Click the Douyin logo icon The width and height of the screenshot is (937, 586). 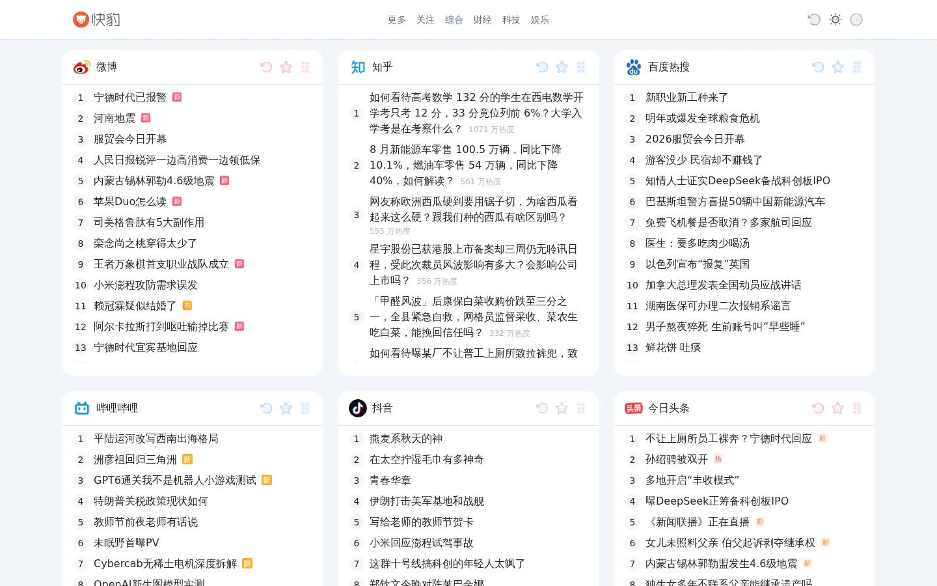358,408
